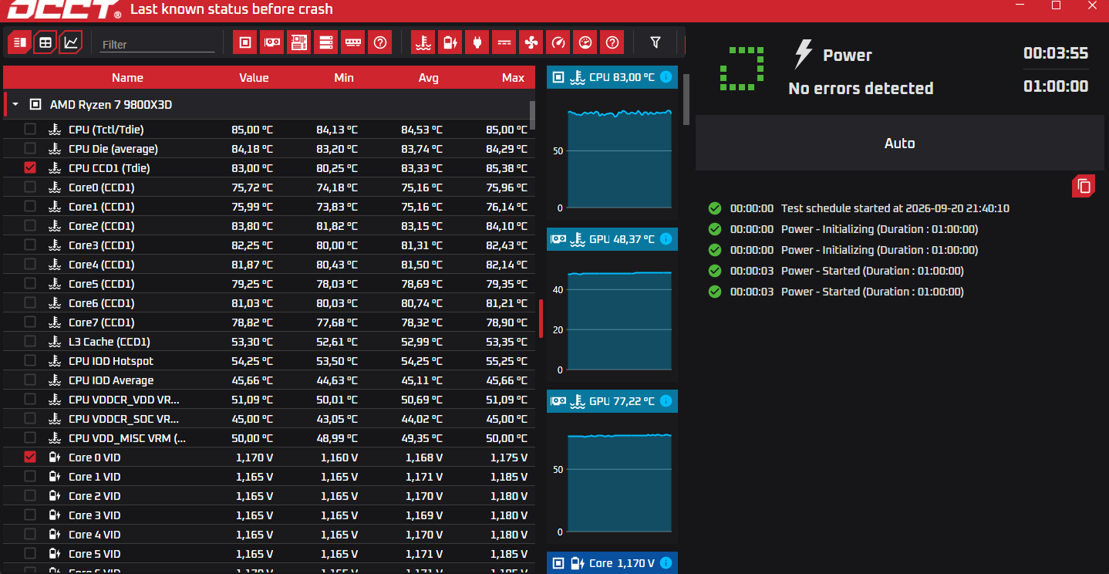Toggle the voltage sensor type filter
This screenshot has height=574, width=1109.
point(450,42)
